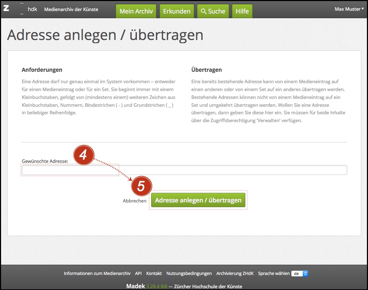Screen dimensions: 368x290
Task: Open the Mein Archiv tab
Action: pyautogui.click(x=136, y=11)
